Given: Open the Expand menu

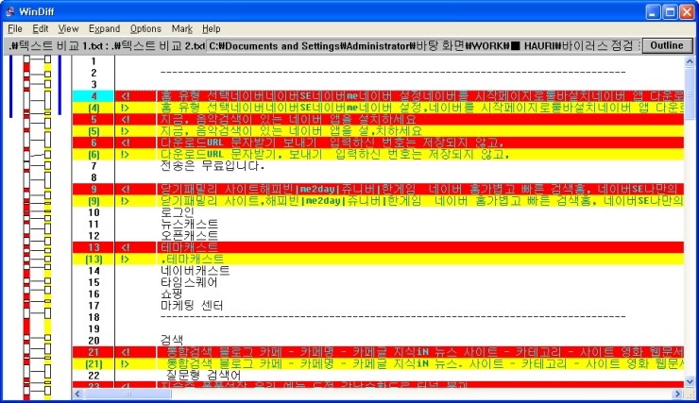Looking at the screenshot, I should click(x=104, y=29).
